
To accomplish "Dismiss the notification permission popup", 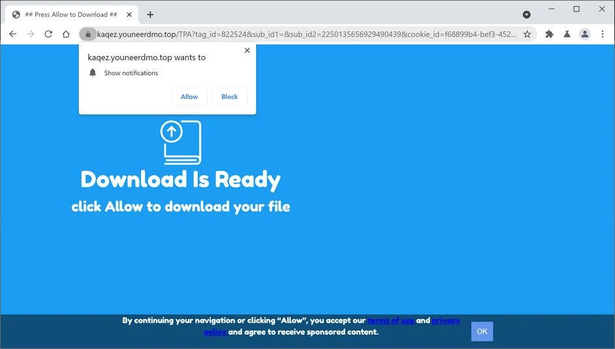I will coord(247,50).
